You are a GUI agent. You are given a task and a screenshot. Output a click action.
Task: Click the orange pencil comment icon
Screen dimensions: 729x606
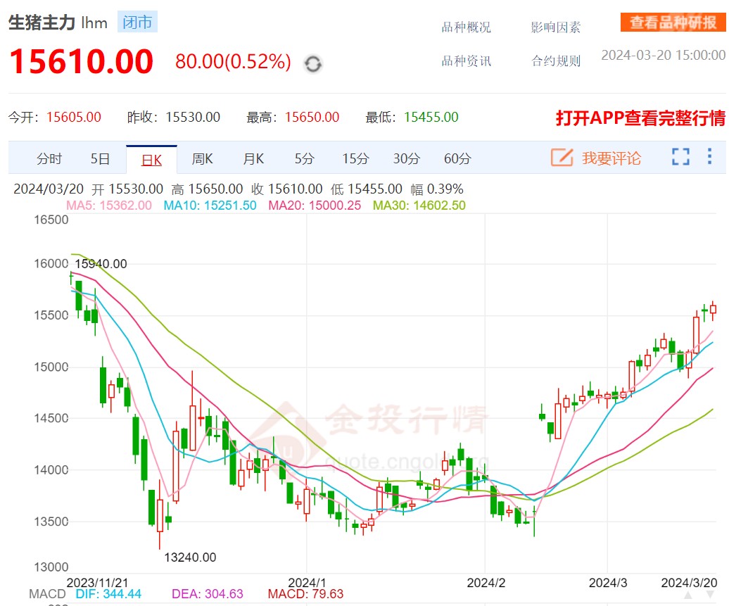pyautogui.click(x=562, y=158)
